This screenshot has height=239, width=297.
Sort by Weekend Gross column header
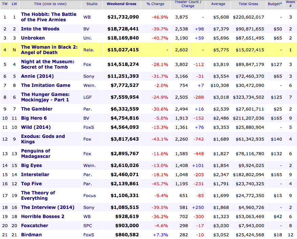[x=122, y=4]
